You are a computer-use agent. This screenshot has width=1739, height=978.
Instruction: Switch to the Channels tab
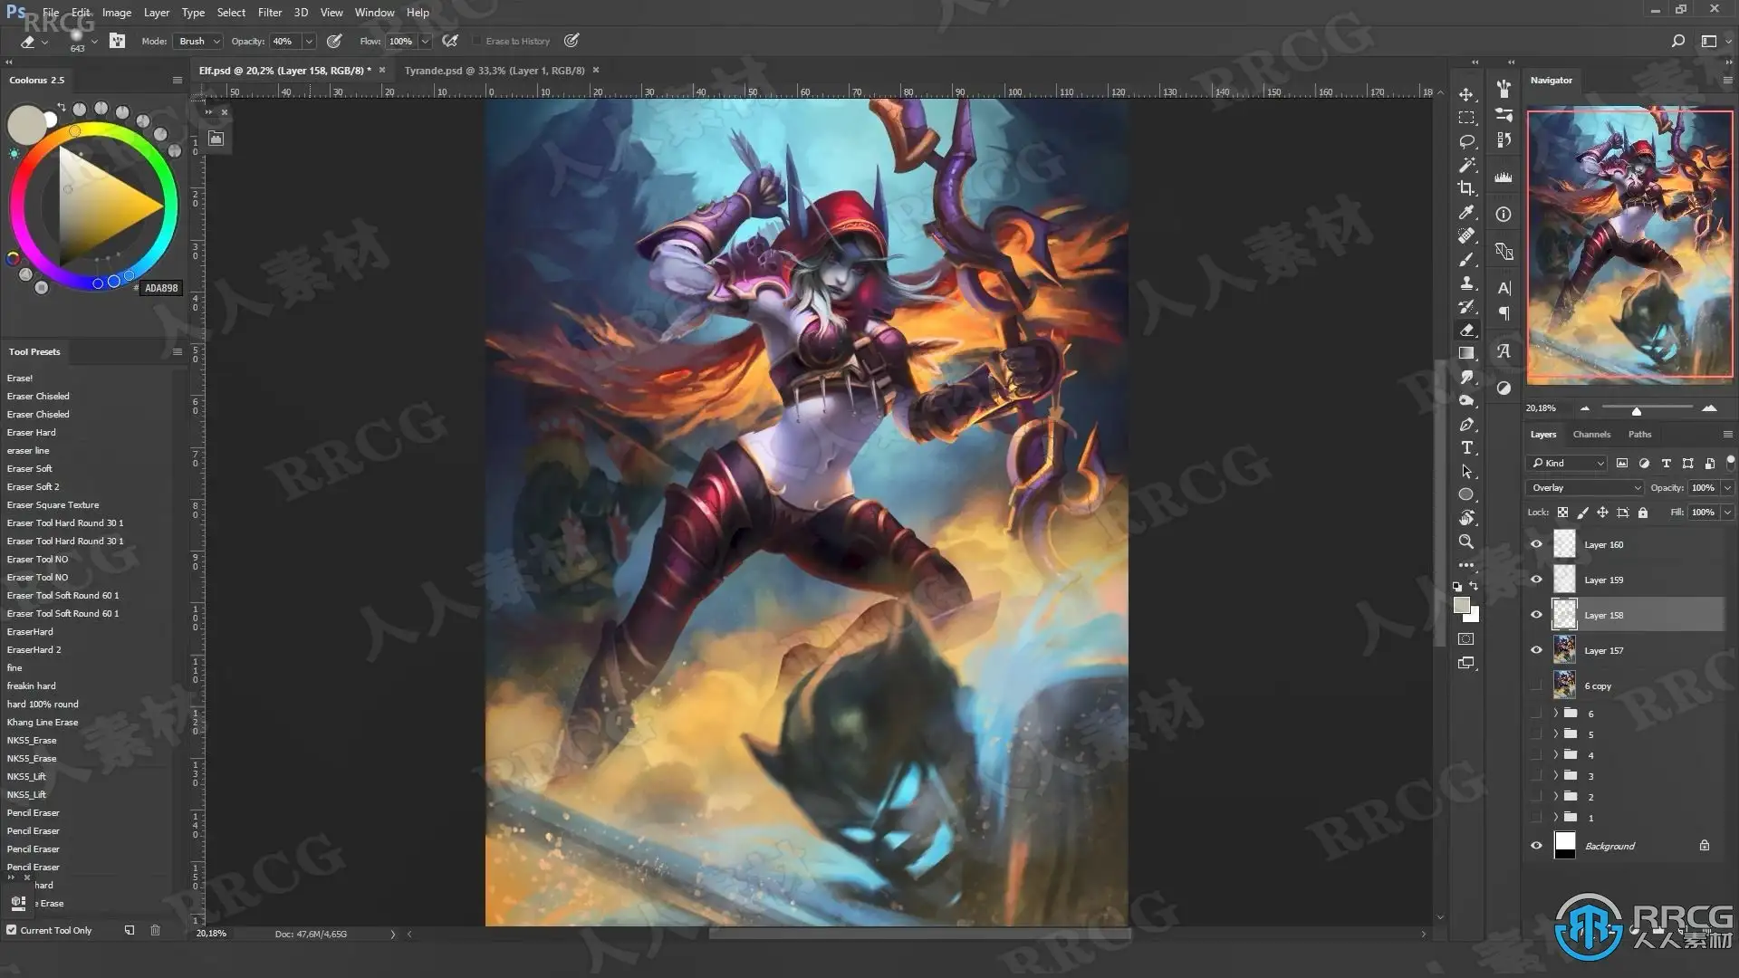[x=1591, y=435]
